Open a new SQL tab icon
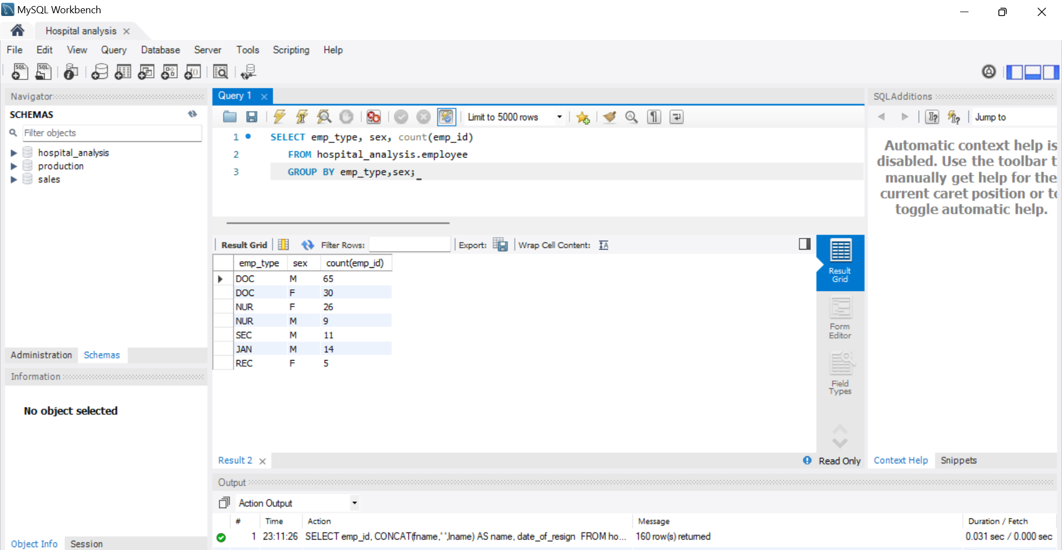This screenshot has height=550, width=1062. pos(20,72)
